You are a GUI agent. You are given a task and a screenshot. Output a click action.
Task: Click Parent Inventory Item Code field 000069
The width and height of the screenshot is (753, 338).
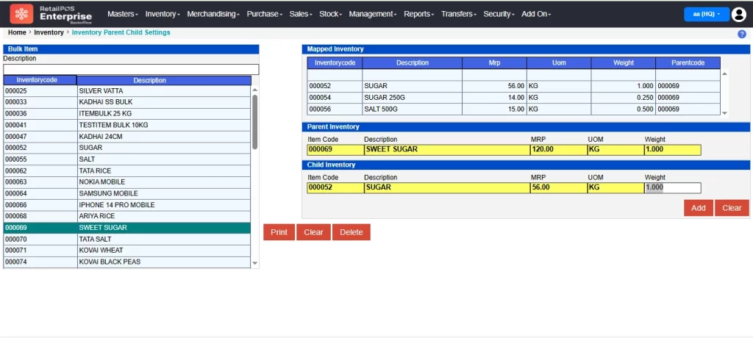coord(335,150)
